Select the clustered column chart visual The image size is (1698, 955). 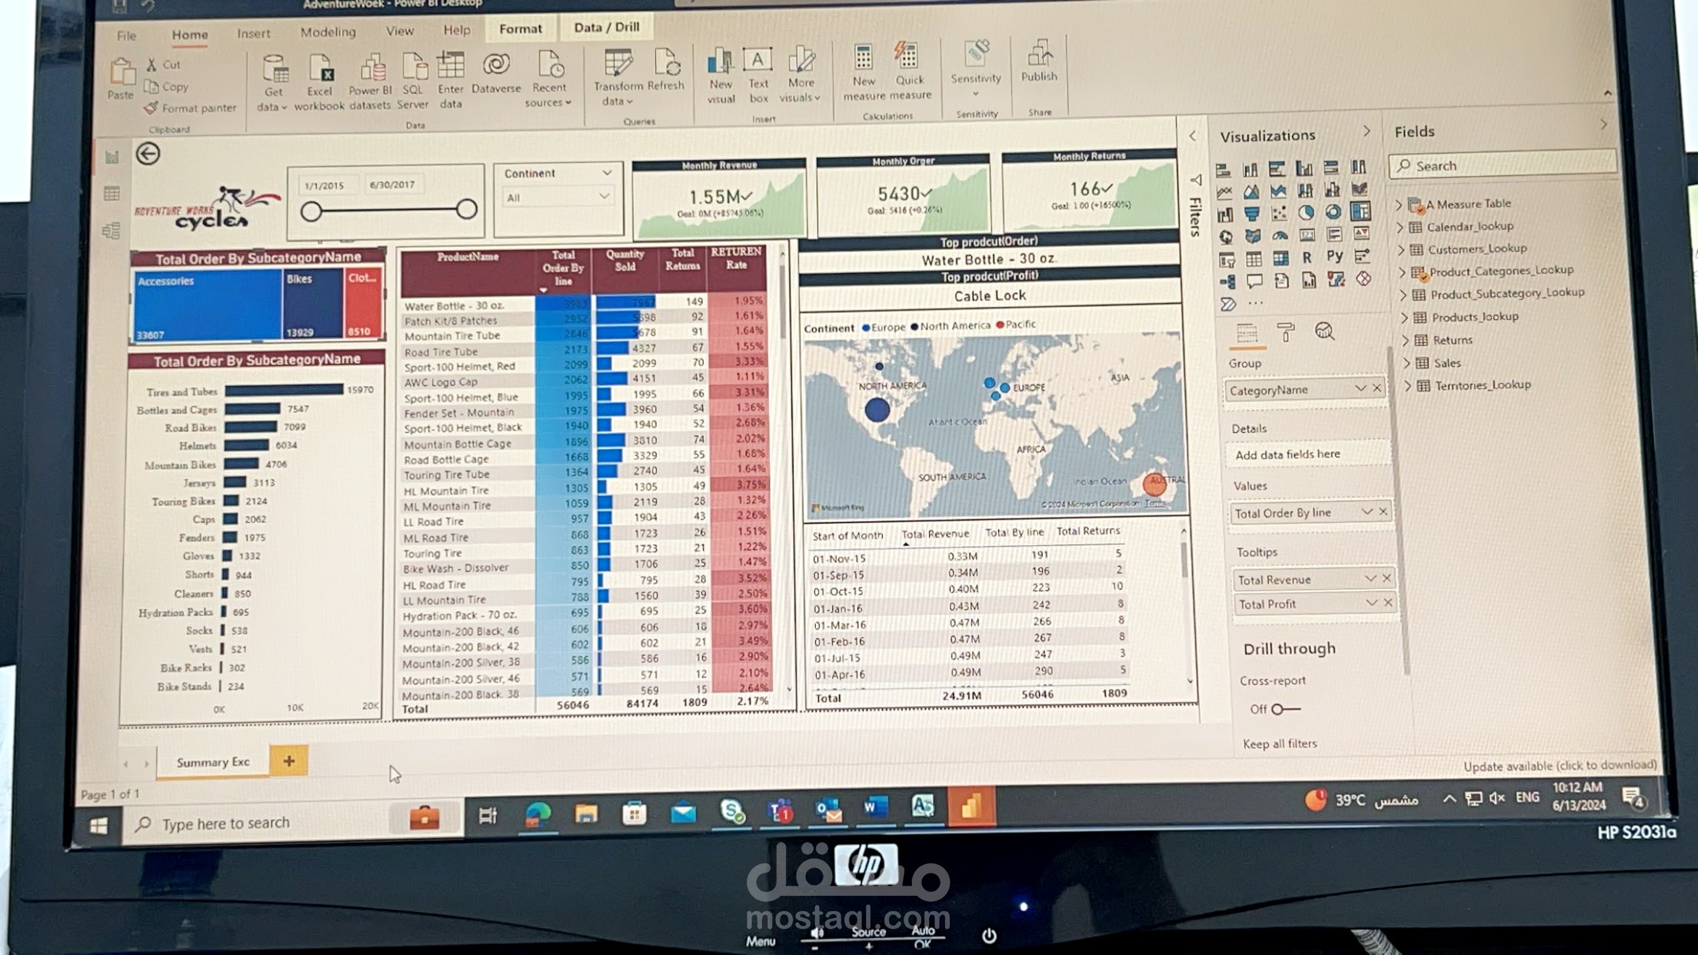1304,168
